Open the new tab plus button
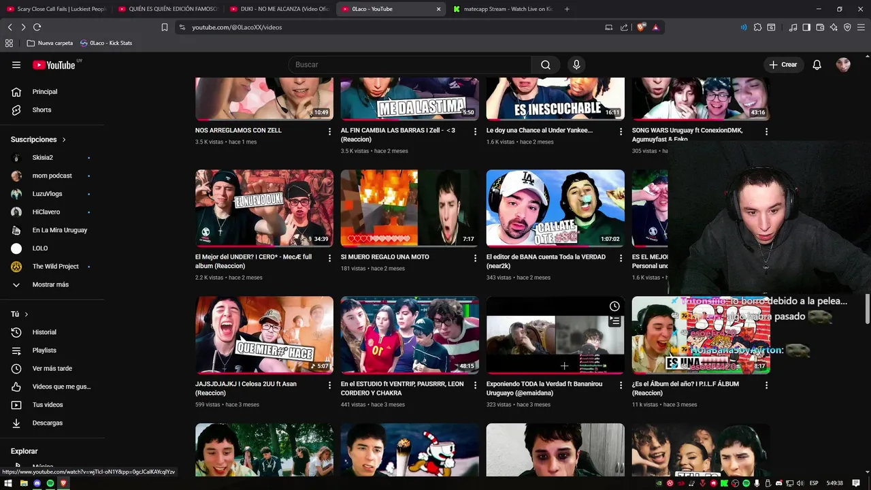The height and width of the screenshot is (490, 871). [567, 9]
